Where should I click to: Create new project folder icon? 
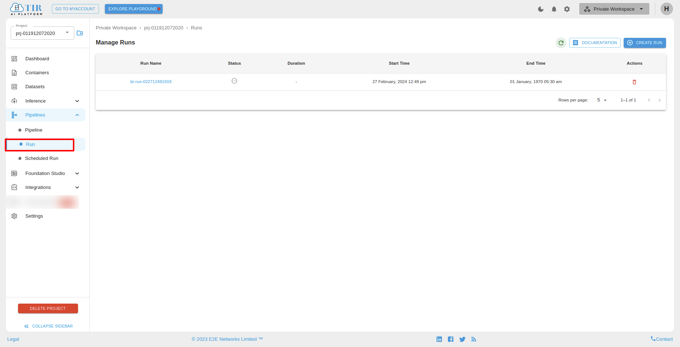pyautogui.click(x=80, y=33)
